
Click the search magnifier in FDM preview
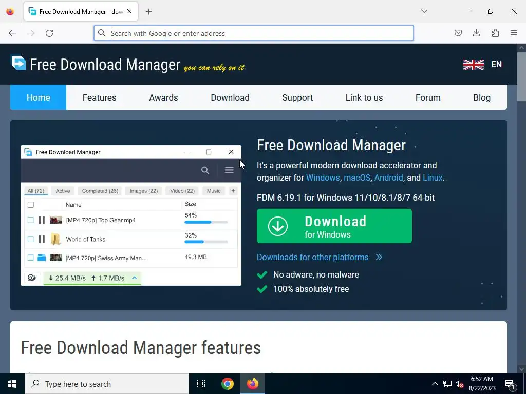[x=205, y=170]
